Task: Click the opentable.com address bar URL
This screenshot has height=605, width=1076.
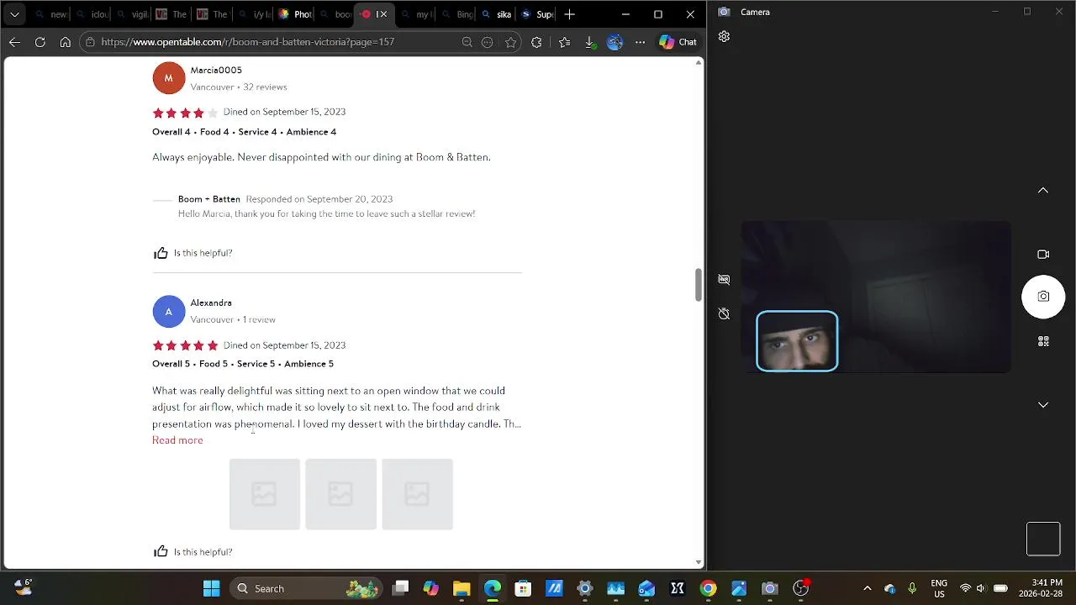Action: [248, 42]
